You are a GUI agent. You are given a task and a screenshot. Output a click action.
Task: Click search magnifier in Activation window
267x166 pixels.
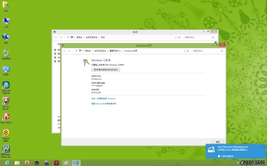point(222,51)
